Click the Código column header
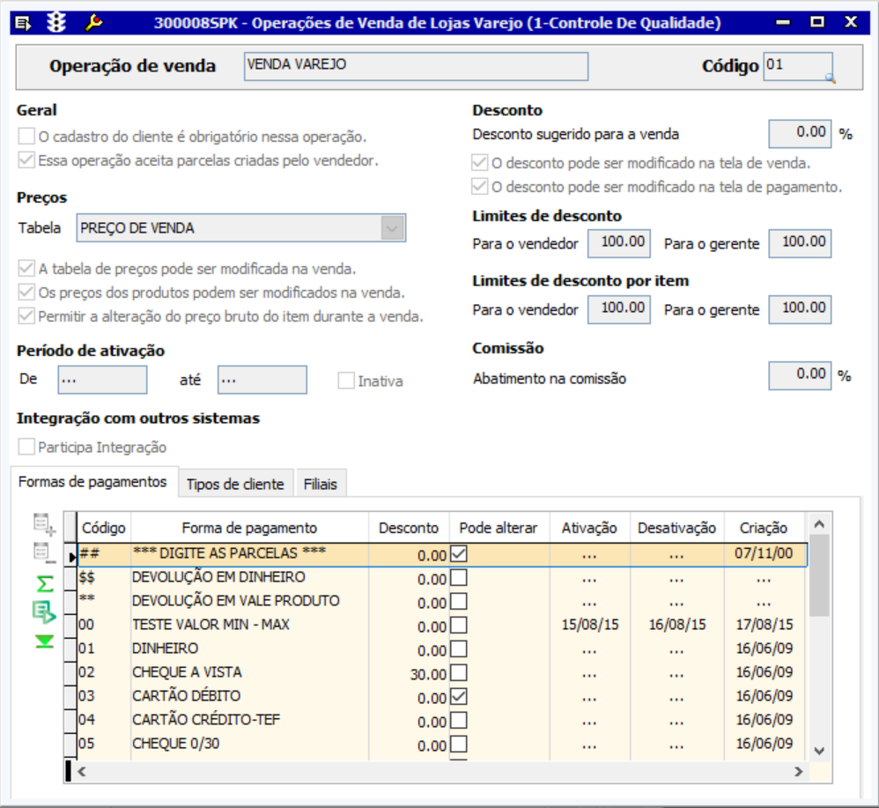 104,528
